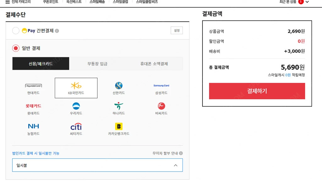The height and width of the screenshot is (181, 322).
Task: Click the red badge on 최근 본 상품
Action: coord(301,2)
